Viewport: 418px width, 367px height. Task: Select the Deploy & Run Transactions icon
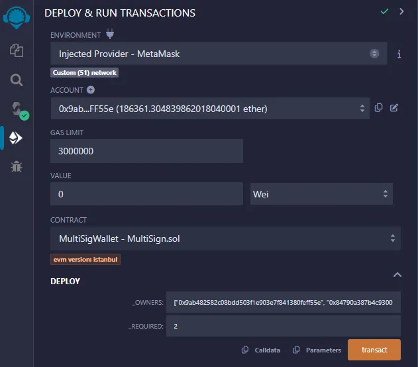(17, 137)
